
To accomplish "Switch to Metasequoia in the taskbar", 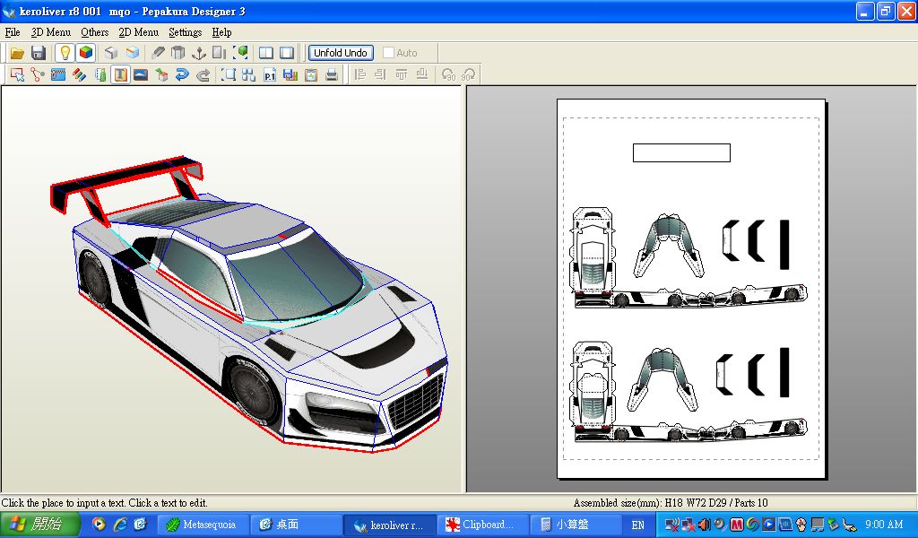I will point(203,525).
